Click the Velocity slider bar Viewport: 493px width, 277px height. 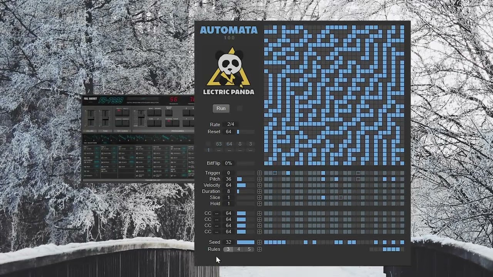245,185
